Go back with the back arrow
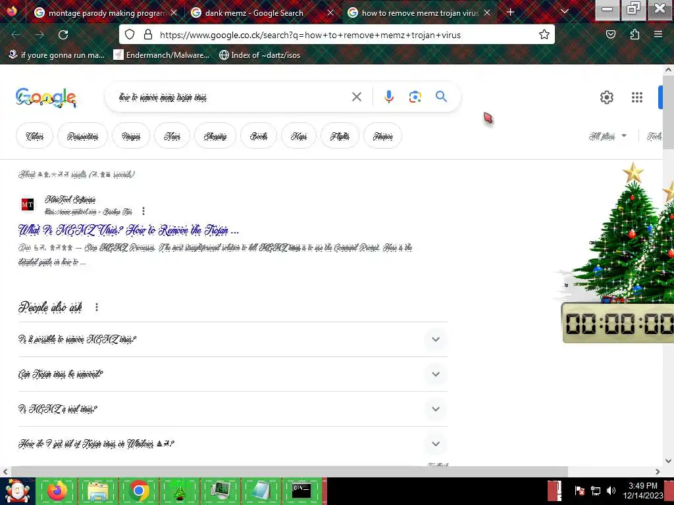 click(x=16, y=35)
